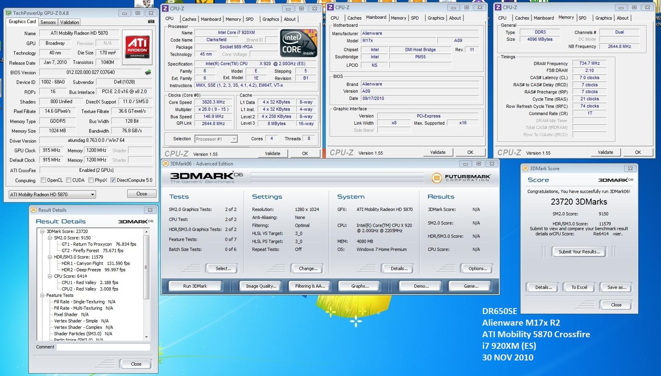Click the Result Details scrollbar down arrow
661x376 pixels.
(146, 337)
